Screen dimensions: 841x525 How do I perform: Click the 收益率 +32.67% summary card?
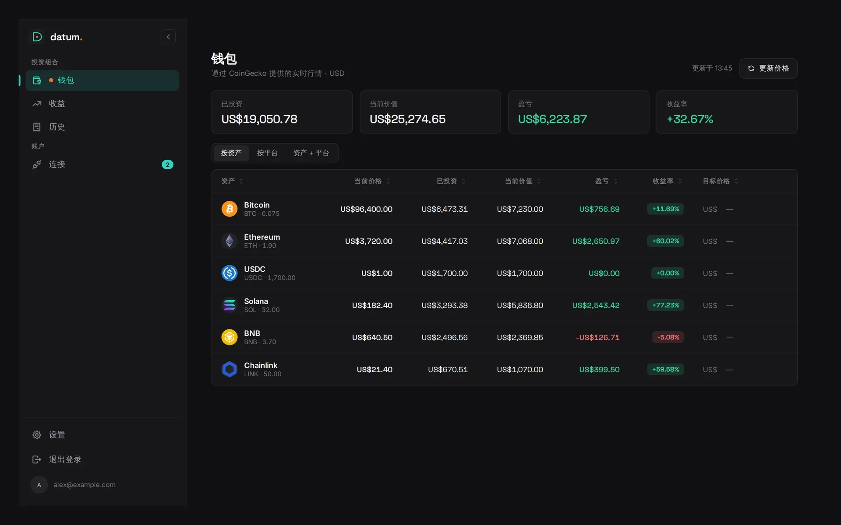pos(727,112)
